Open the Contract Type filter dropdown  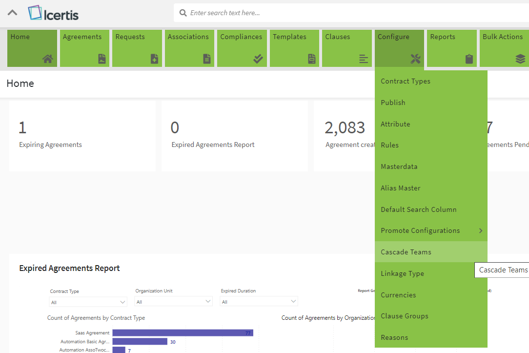[x=88, y=302]
